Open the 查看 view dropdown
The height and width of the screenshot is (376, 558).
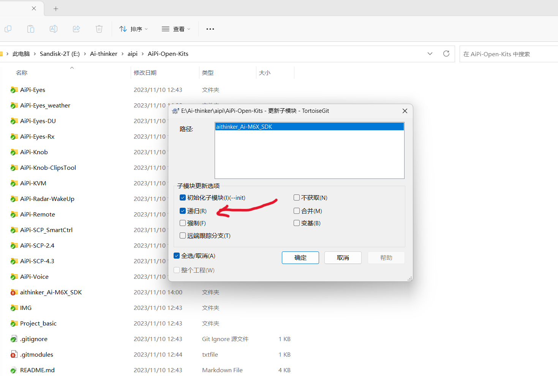click(x=176, y=29)
